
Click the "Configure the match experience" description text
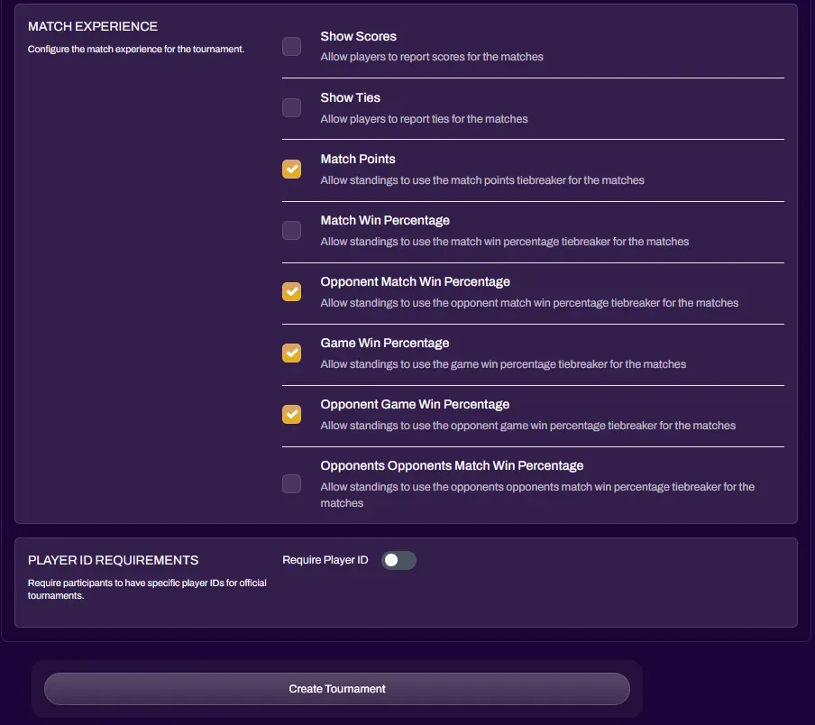tap(136, 50)
